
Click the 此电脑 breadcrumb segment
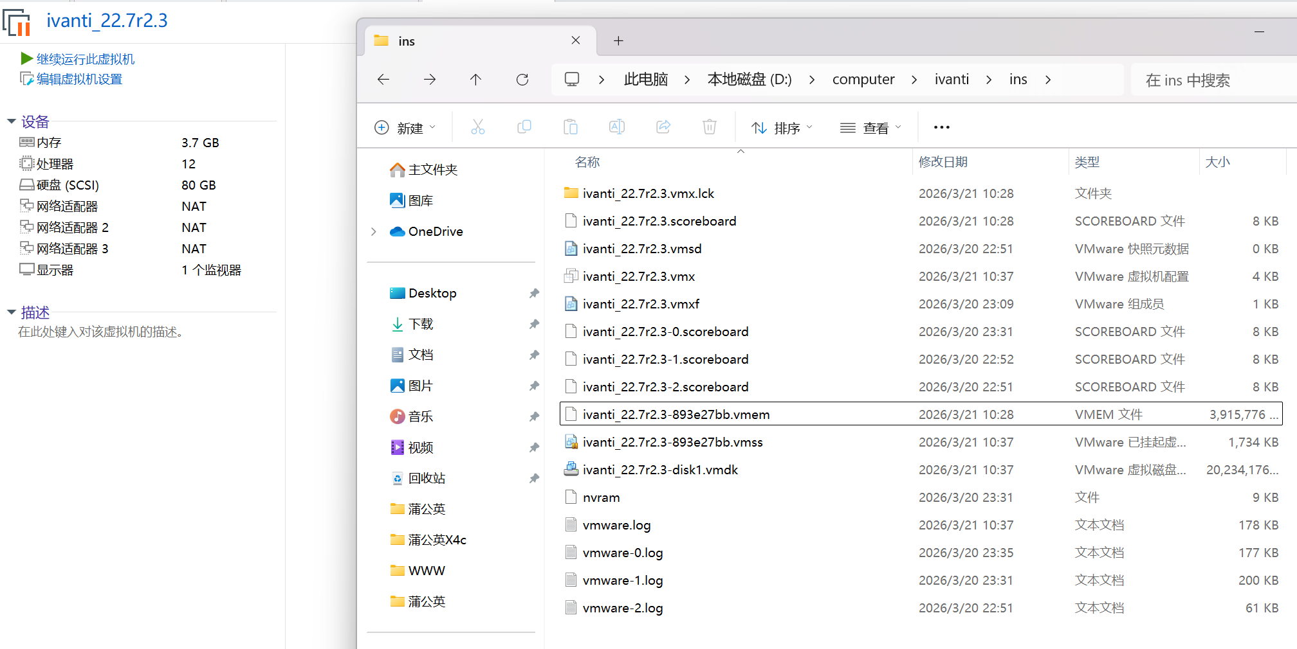pyautogui.click(x=646, y=80)
